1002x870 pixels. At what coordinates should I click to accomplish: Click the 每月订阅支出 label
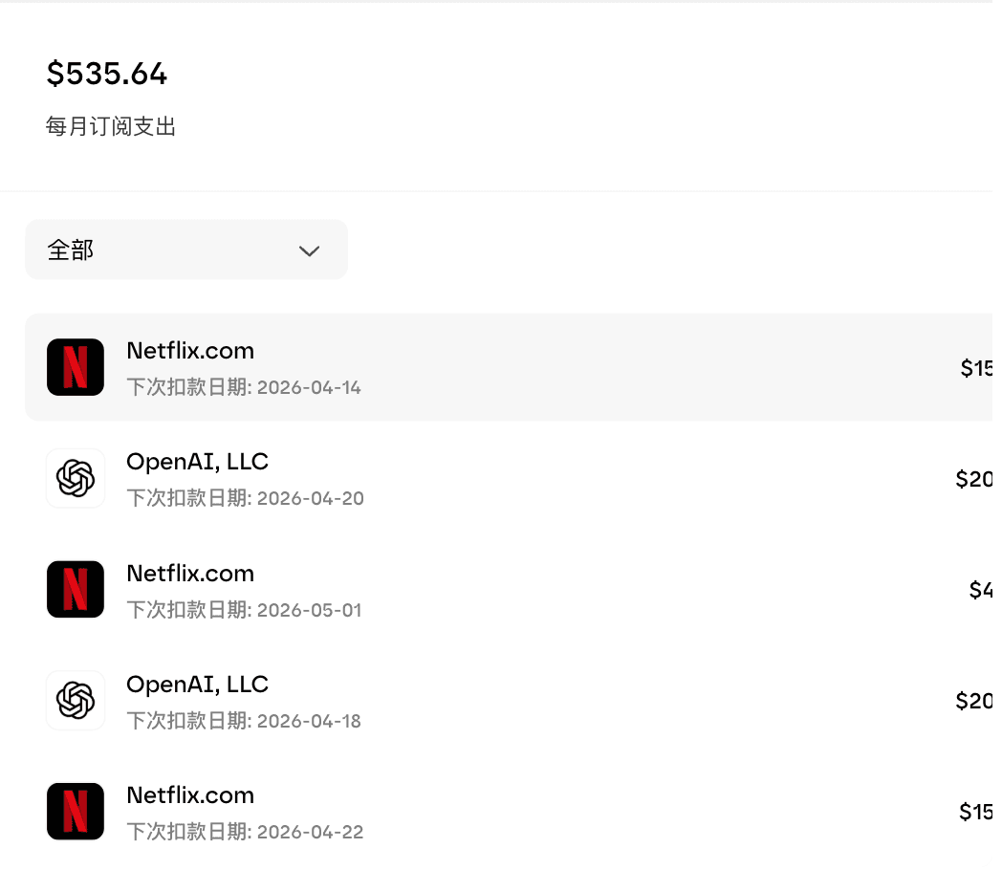pos(111,126)
